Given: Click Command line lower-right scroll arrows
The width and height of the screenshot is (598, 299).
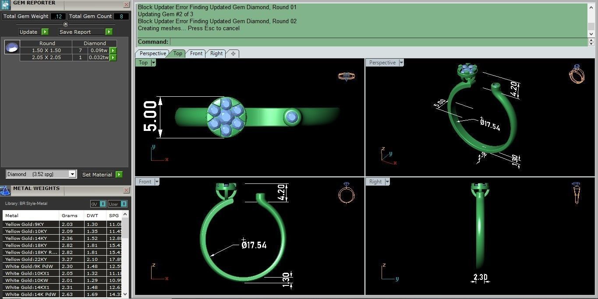Looking at the screenshot, I should (591, 42).
